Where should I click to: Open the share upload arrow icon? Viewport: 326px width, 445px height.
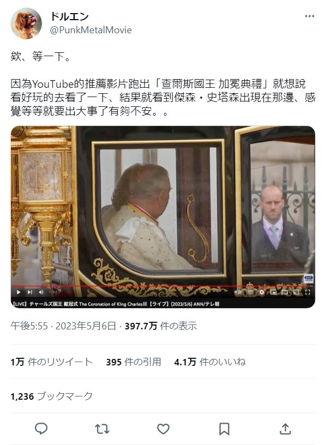(285, 429)
